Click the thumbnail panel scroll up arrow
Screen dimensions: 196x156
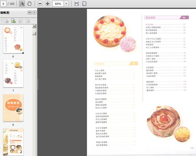[x=34, y=26]
